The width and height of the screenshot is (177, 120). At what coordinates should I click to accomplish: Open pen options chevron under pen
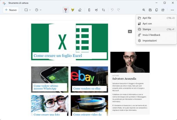66,12
